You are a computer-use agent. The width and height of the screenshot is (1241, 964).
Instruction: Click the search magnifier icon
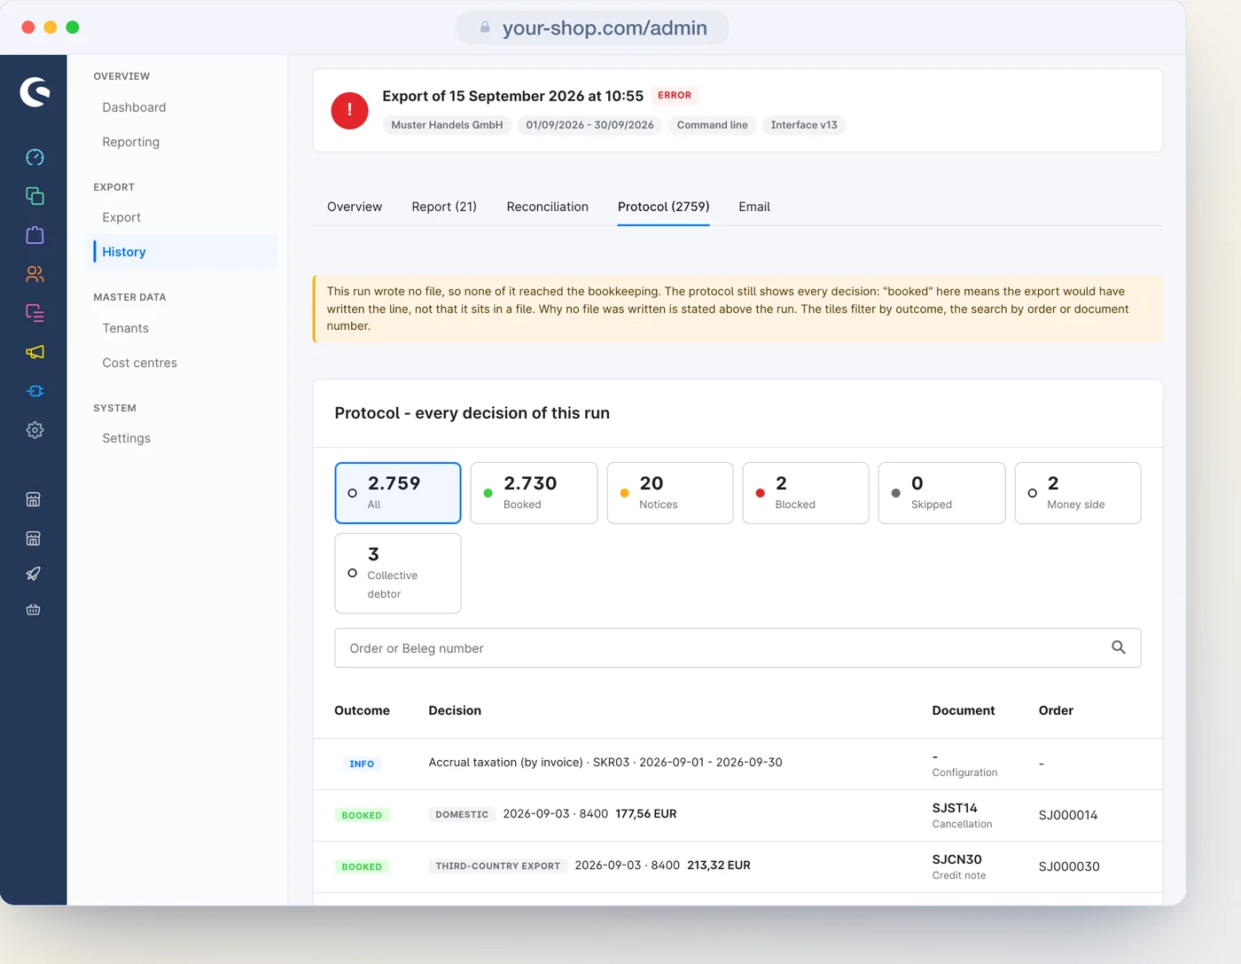coord(1119,647)
